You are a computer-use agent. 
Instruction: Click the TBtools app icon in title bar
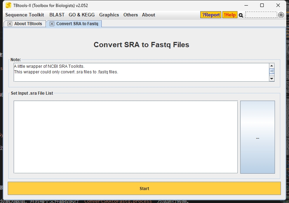tap(8, 5)
